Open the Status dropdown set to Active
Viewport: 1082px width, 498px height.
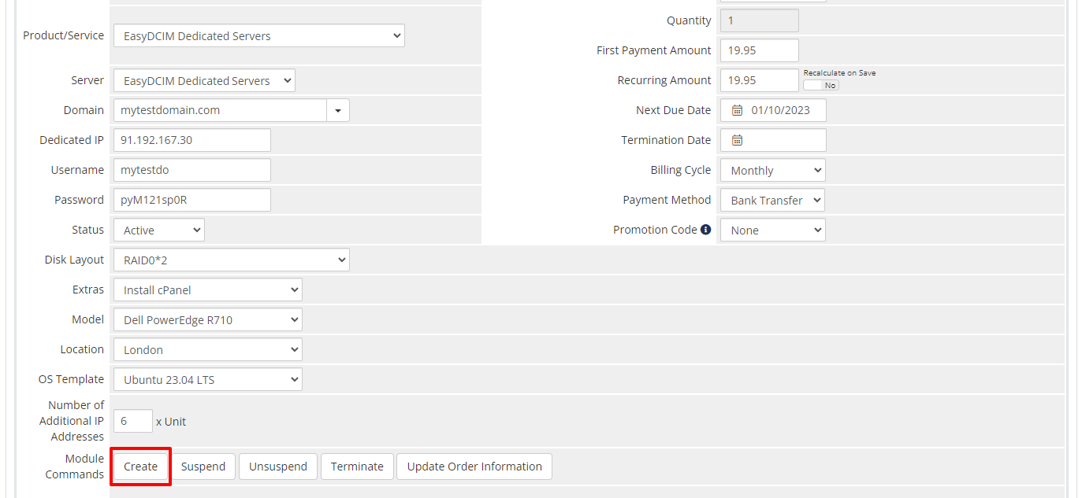coord(159,230)
